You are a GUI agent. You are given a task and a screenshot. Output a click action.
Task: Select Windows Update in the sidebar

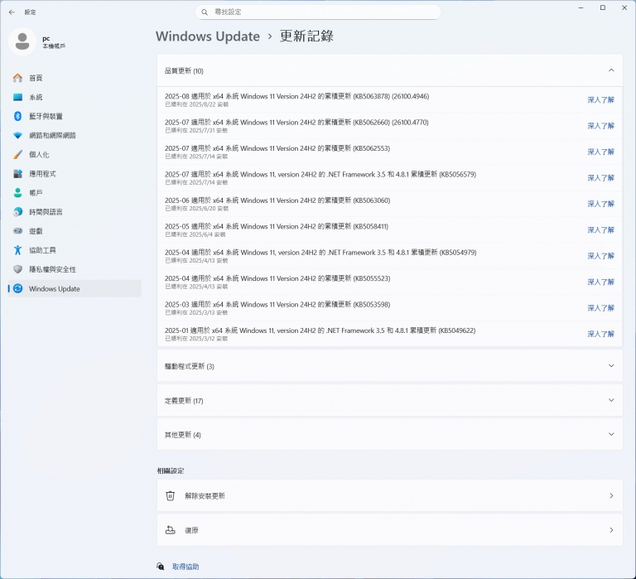(75, 288)
